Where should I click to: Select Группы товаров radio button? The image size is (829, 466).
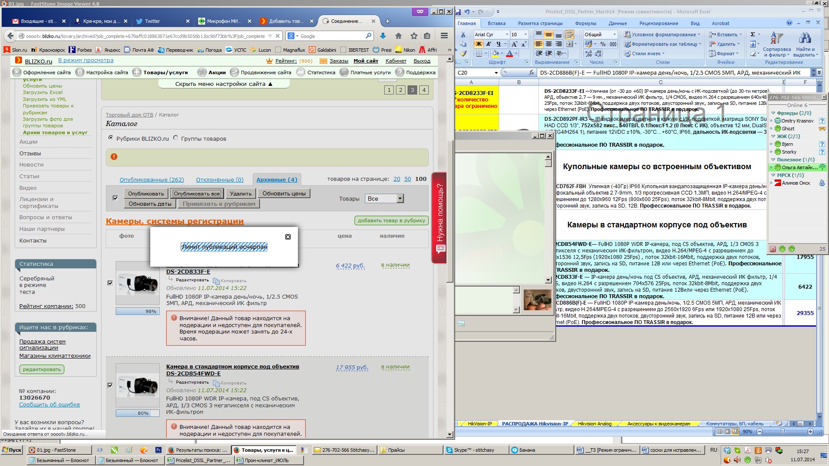point(175,138)
